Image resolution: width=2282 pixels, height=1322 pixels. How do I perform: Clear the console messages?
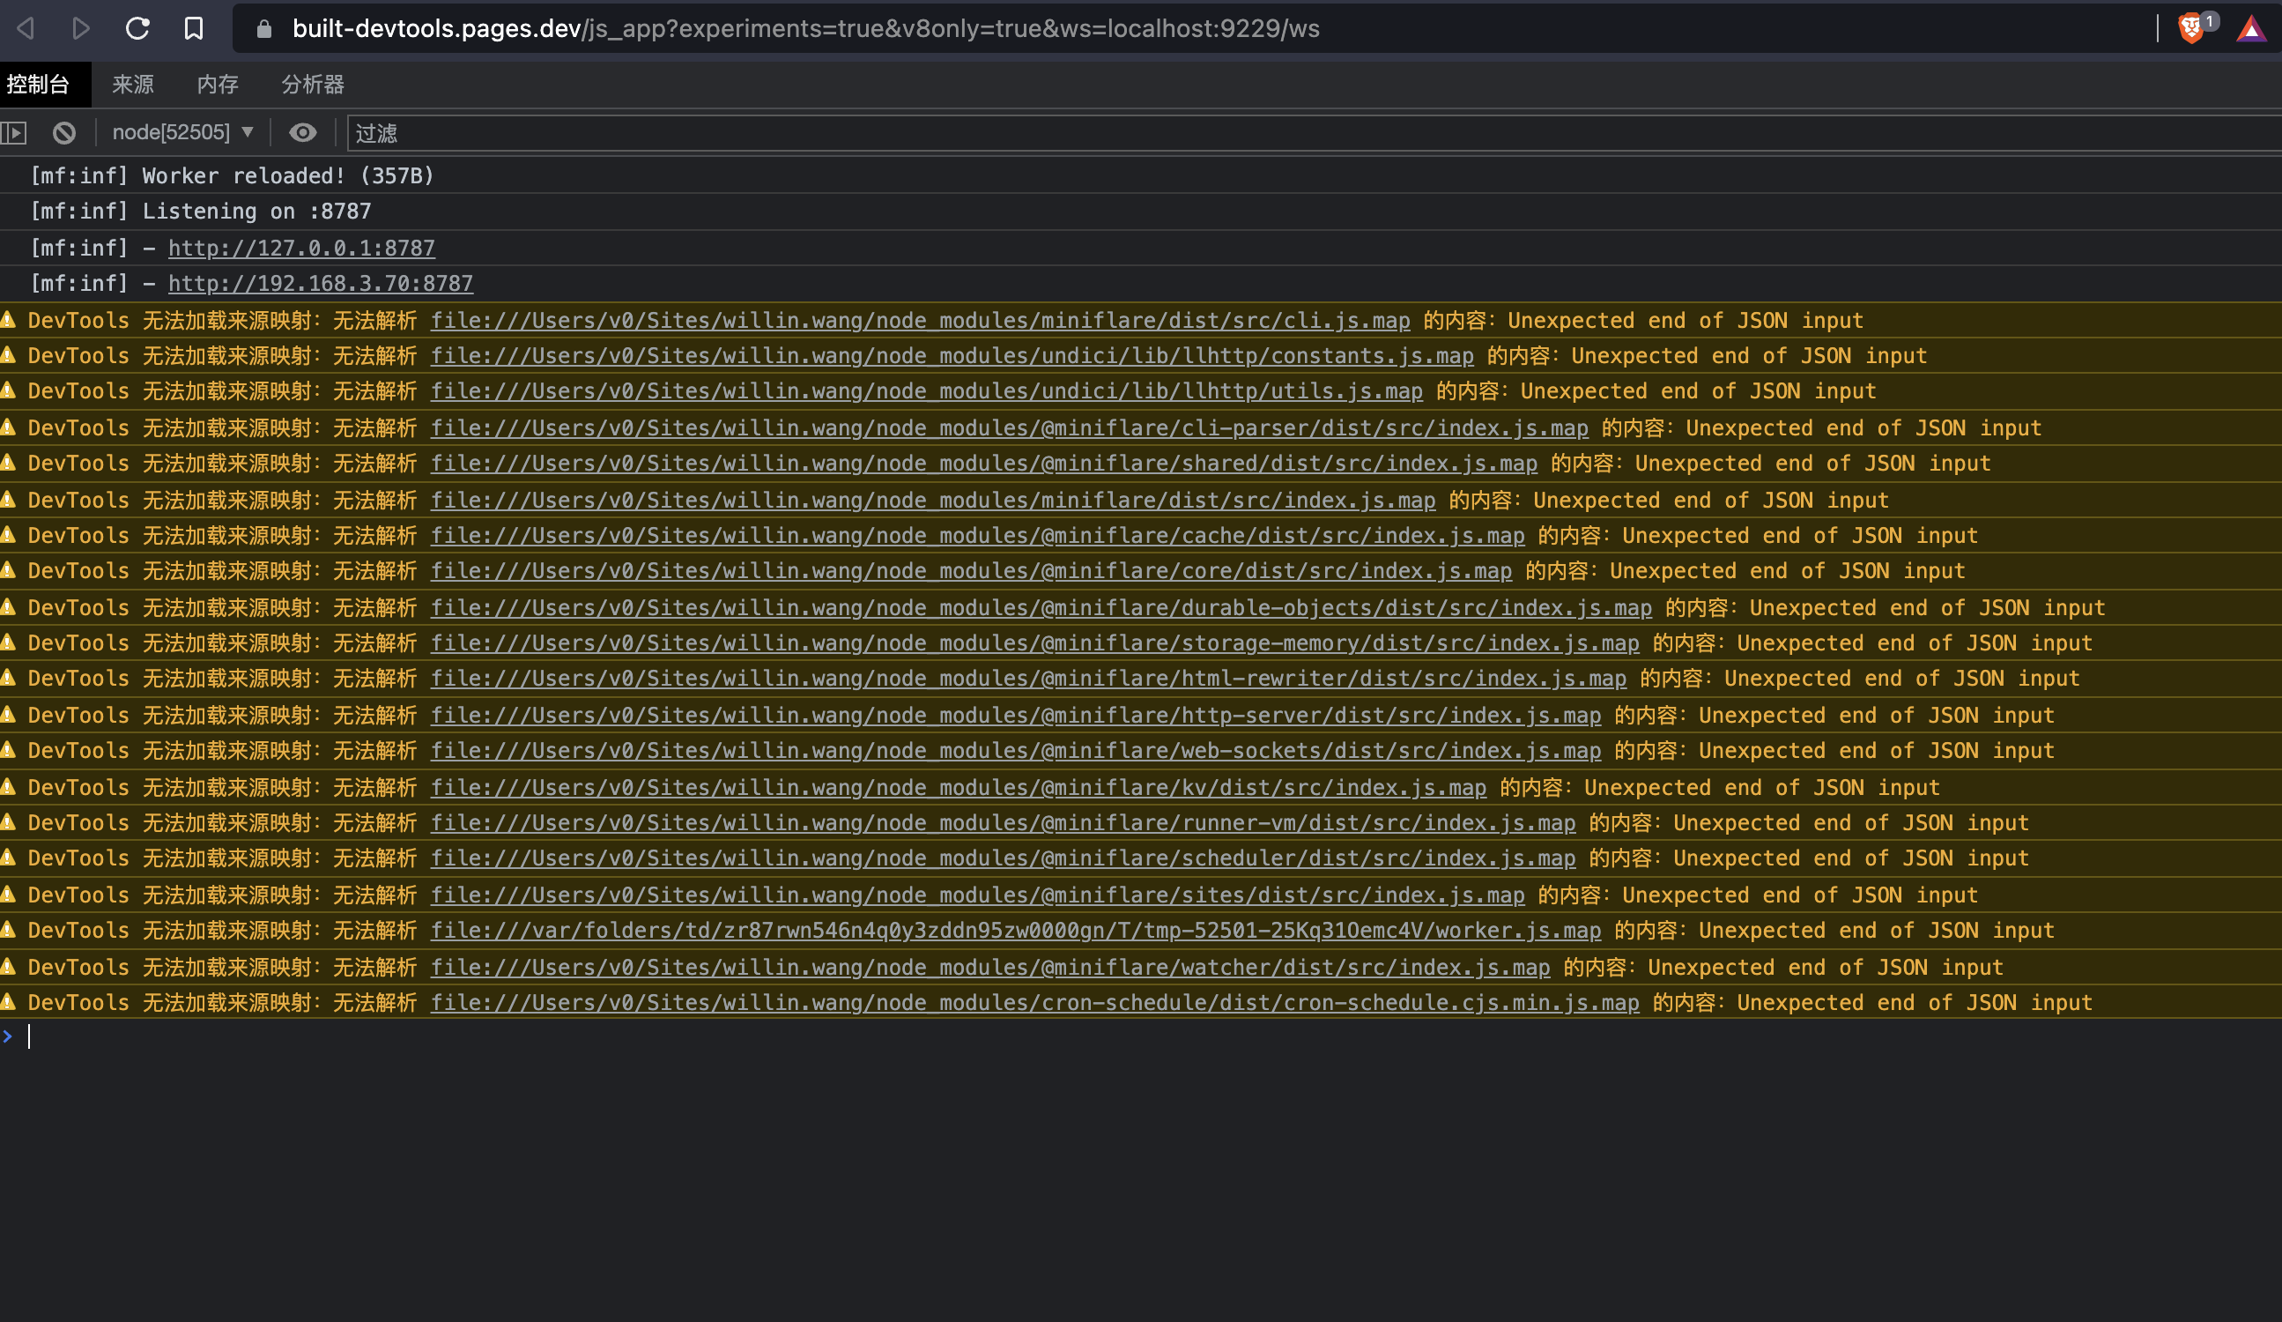[x=63, y=132]
